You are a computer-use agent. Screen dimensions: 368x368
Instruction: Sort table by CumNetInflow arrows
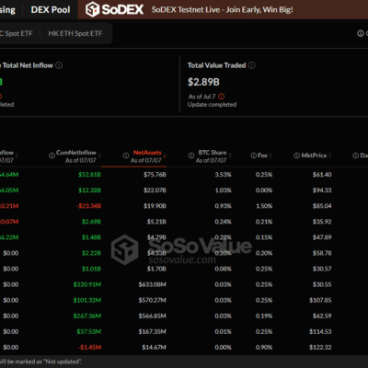click(x=99, y=155)
